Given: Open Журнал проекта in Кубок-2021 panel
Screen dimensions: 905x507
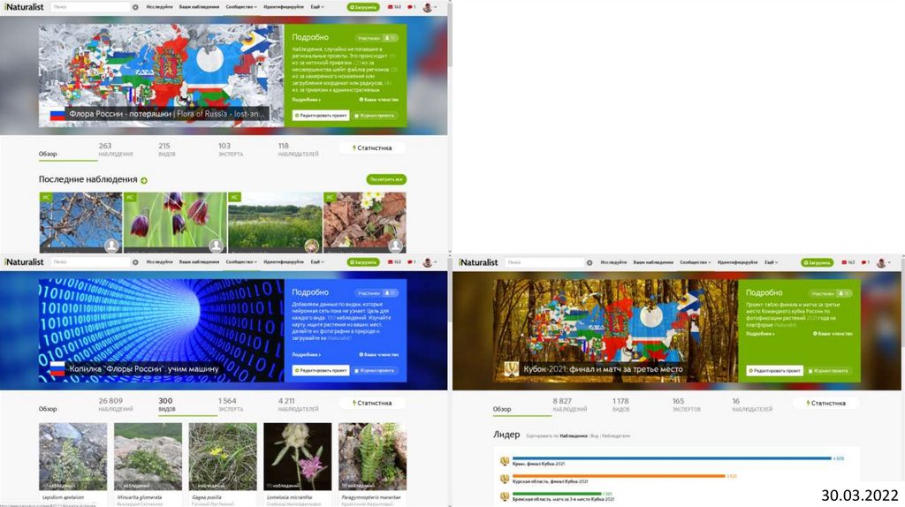Looking at the screenshot, I should pos(829,370).
